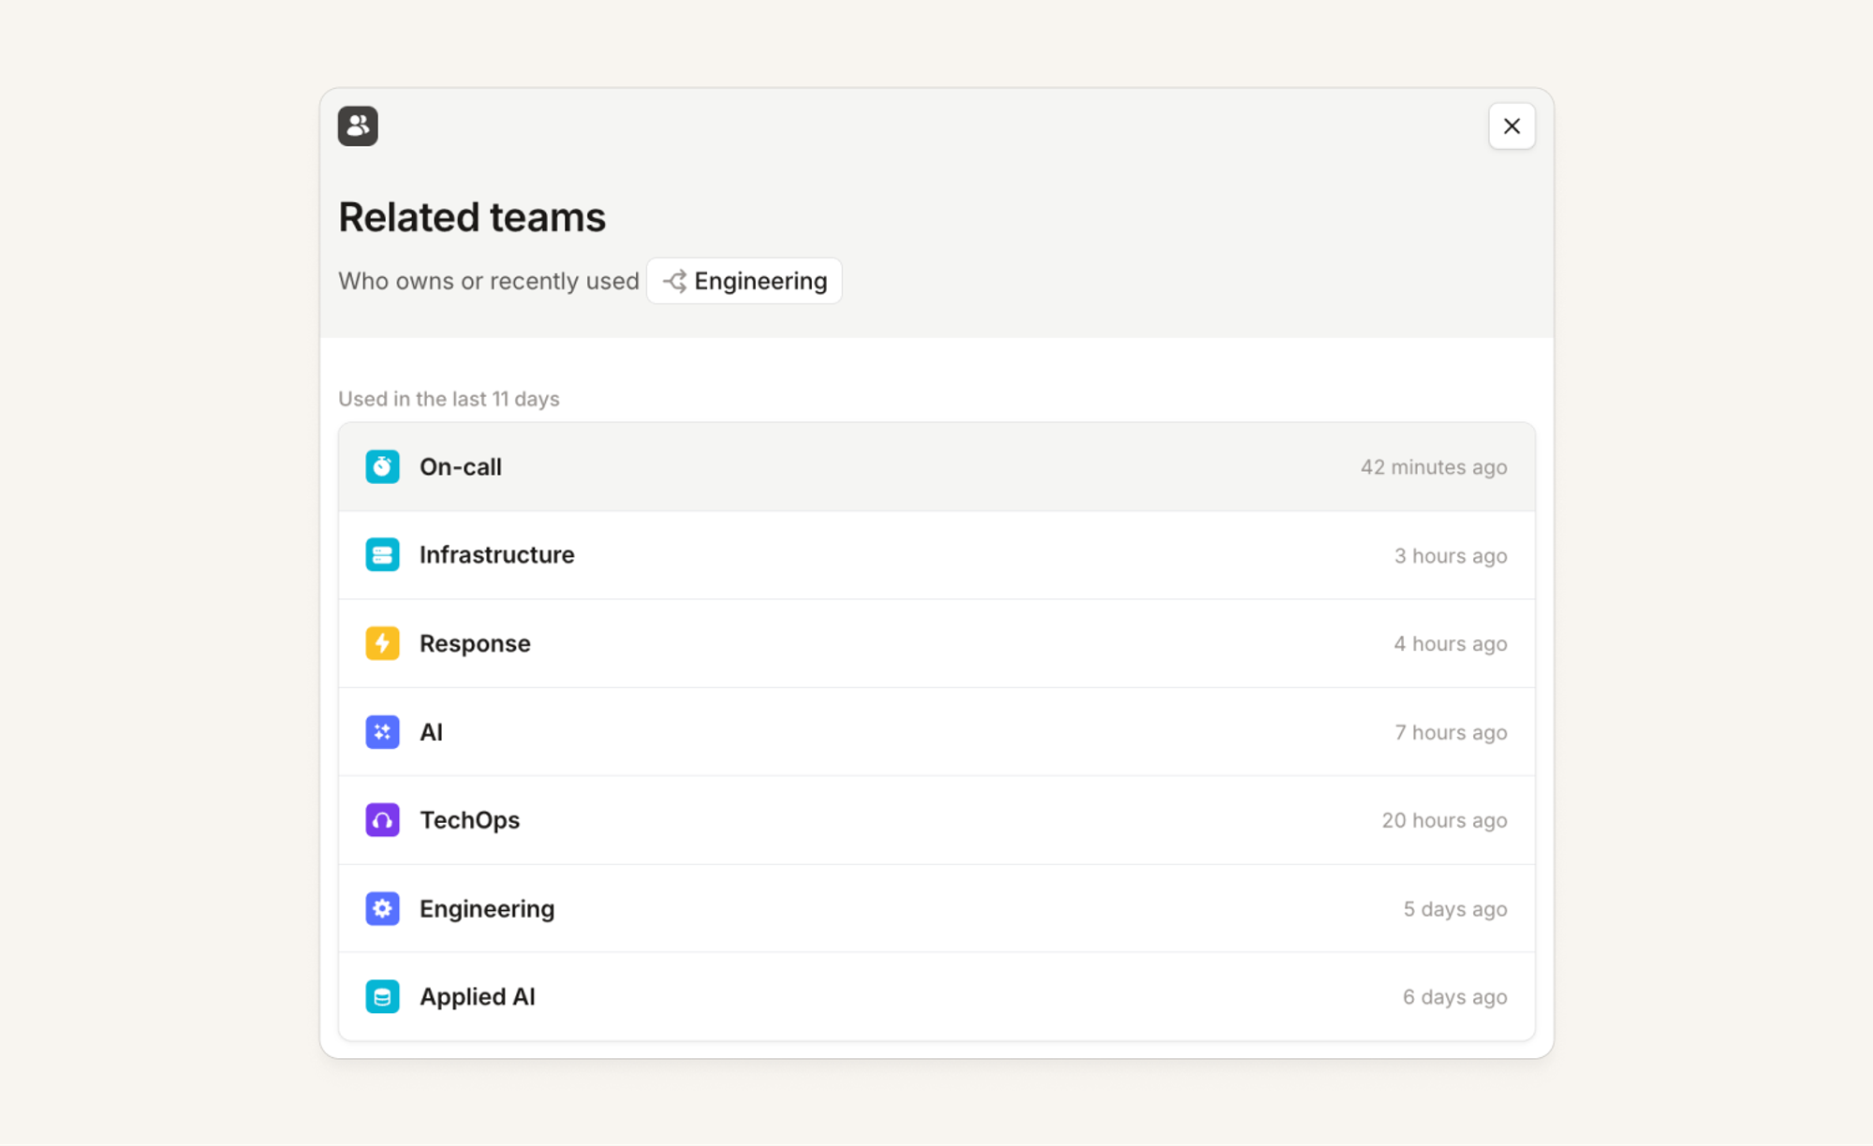This screenshot has width=1873, height=1146.
Task: Click the Engineering catalog tag chip
Action: click(x=745, y=281)
